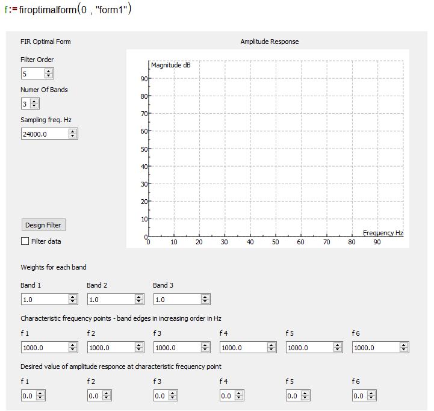Click the Filter Order value field

click(33, 73)
